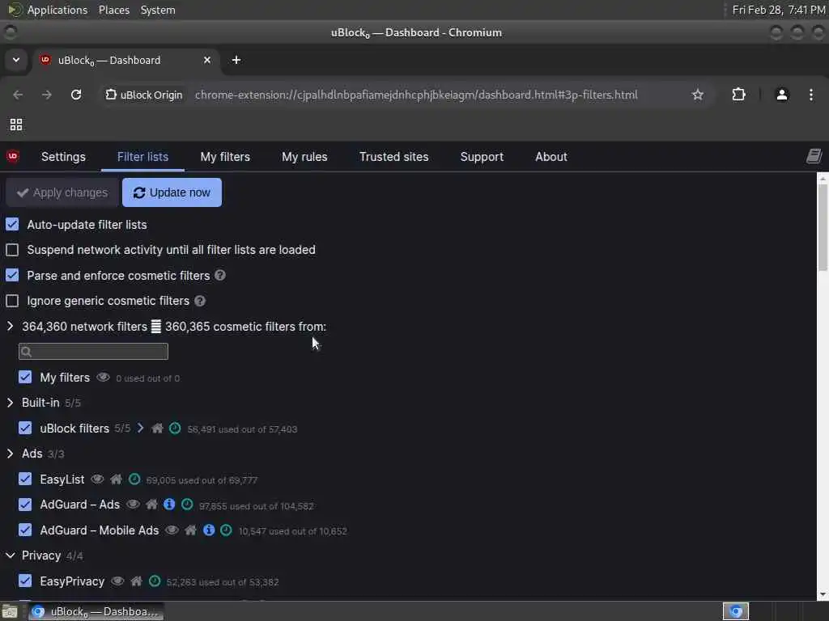Click the uBlock Origin site info chip

pos(144,95)
